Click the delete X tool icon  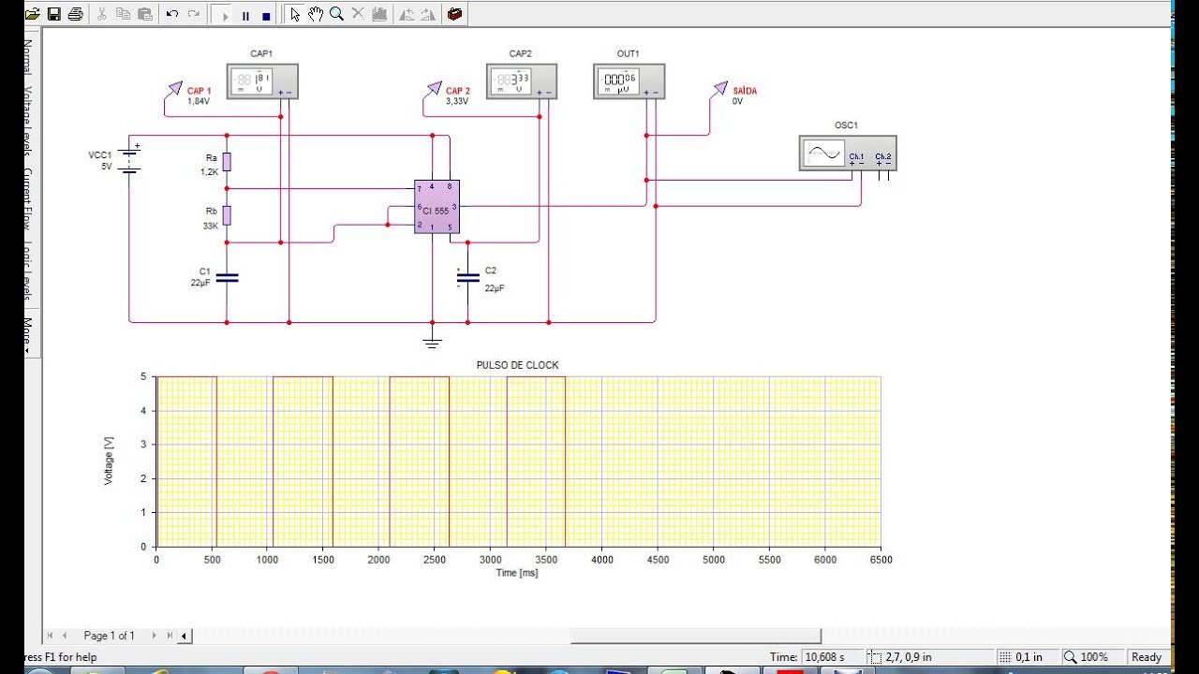tap(358, 14)
